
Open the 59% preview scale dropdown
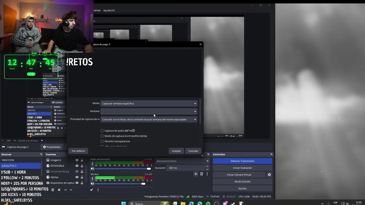[8, 141]
